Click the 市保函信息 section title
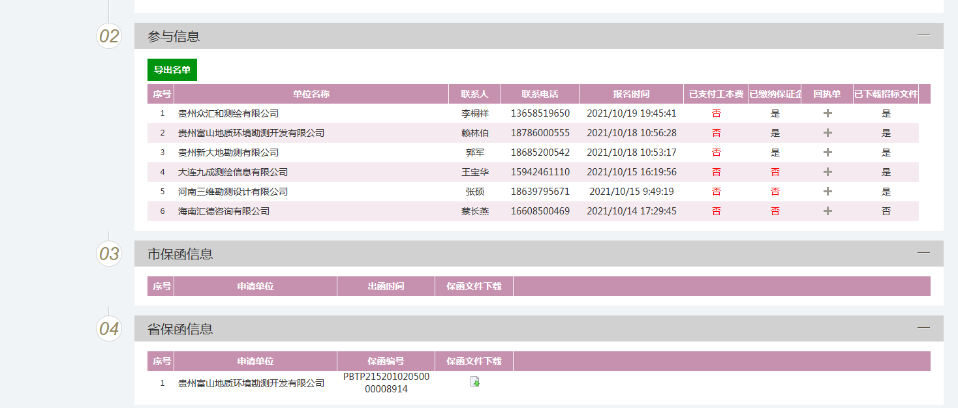958x408 pixels. click(180, 254)
